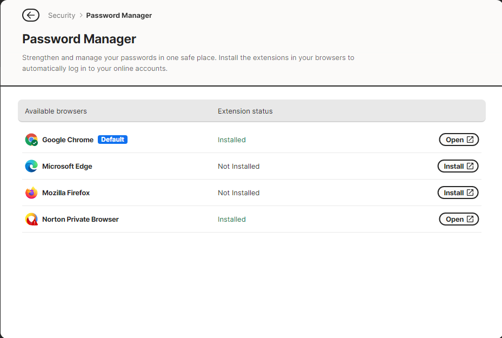Viewport: 502px width, 338px height.
Task: Click the Password Manager breadcrumb item
Action: tap(119, 16)
